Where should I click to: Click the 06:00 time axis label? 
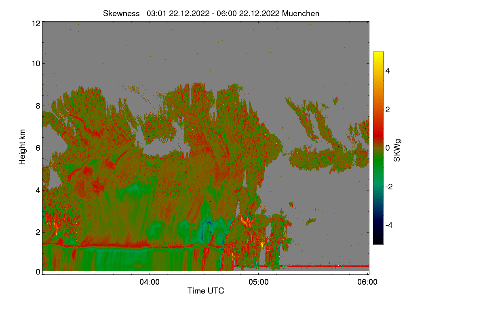click(368, 282)
